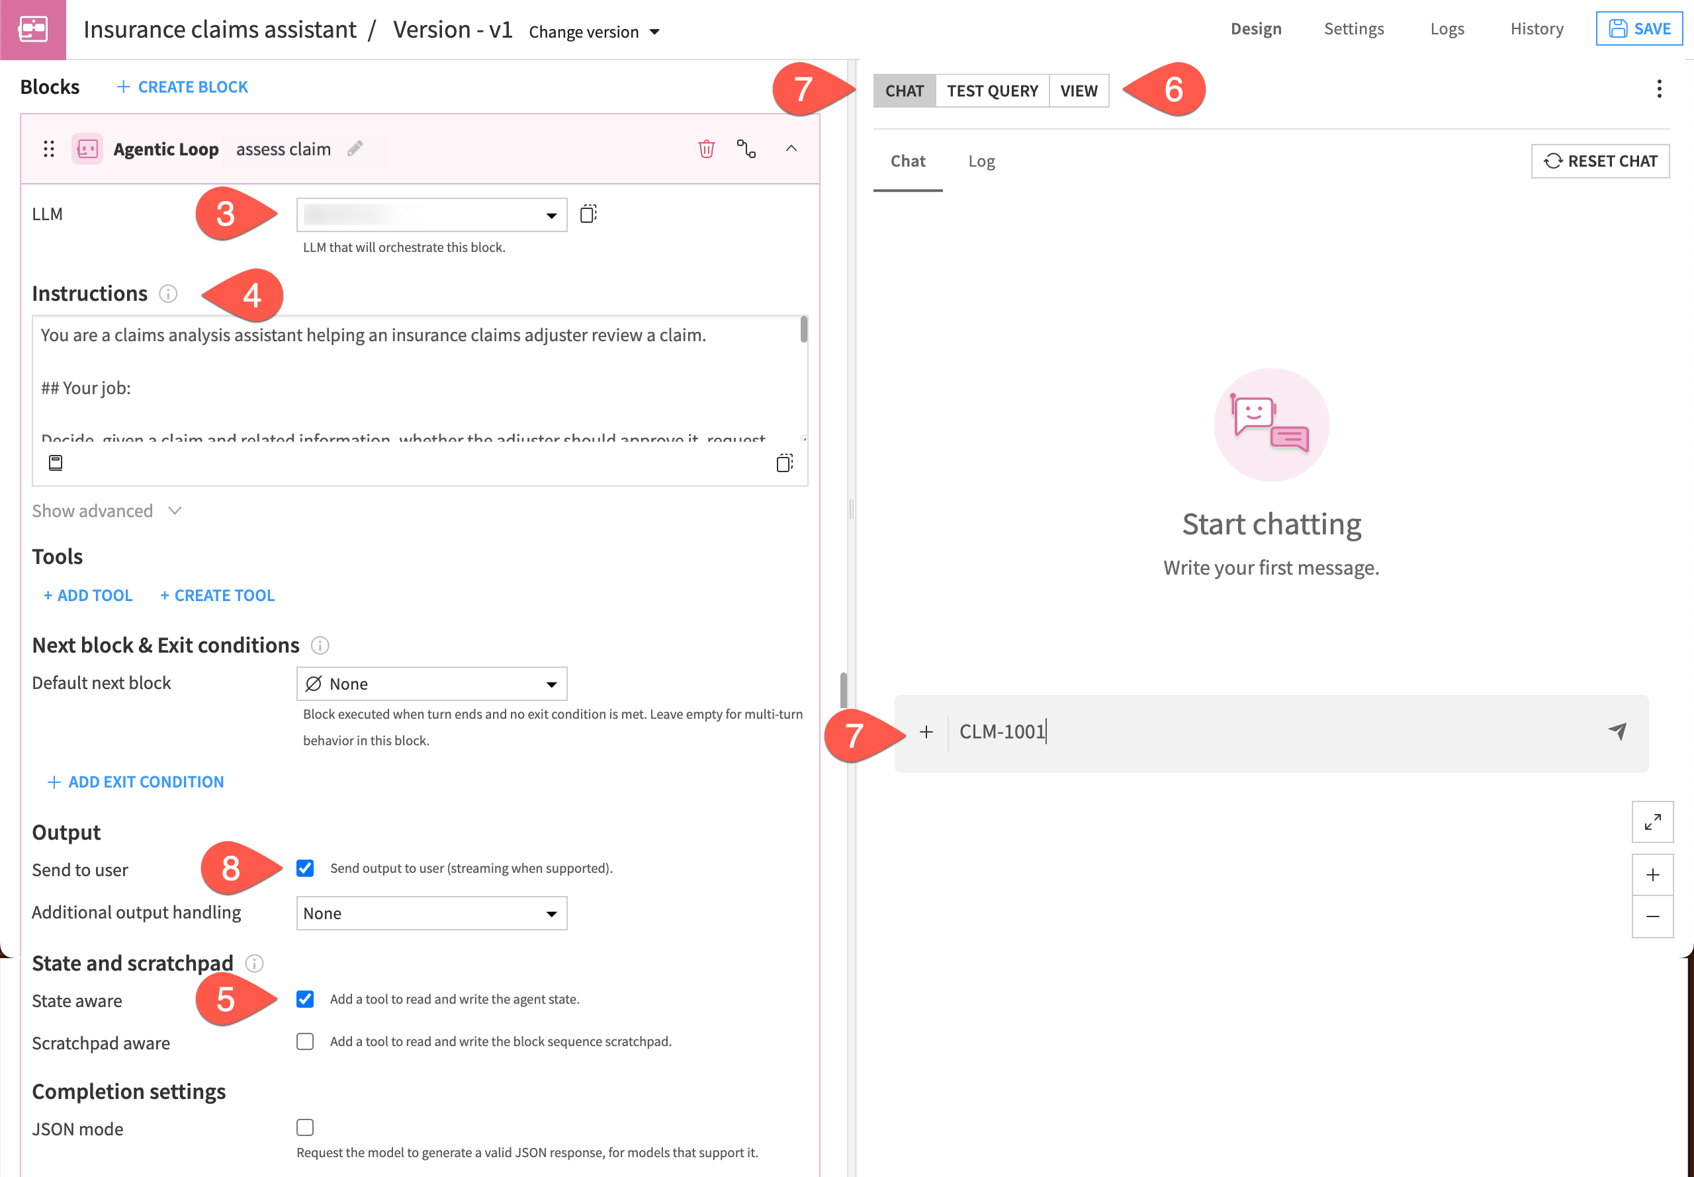Expand the chat panel to fullscreen
1694x1177 pixels.
point(1653,821)
